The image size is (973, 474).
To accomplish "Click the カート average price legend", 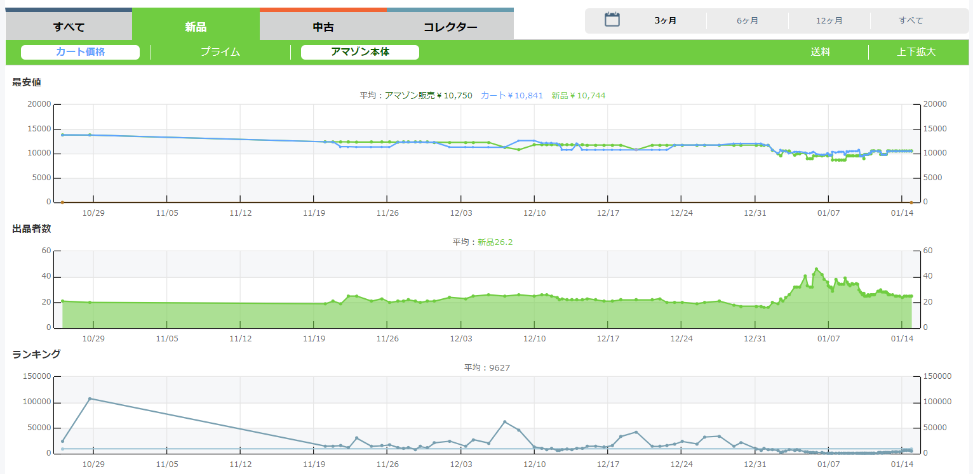I will [512, 95].
